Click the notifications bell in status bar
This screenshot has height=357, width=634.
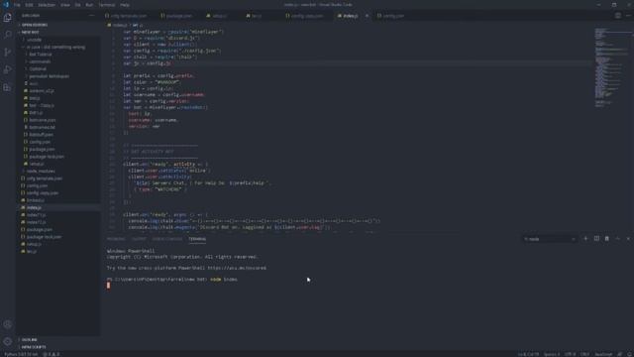[x=630, y=354]
